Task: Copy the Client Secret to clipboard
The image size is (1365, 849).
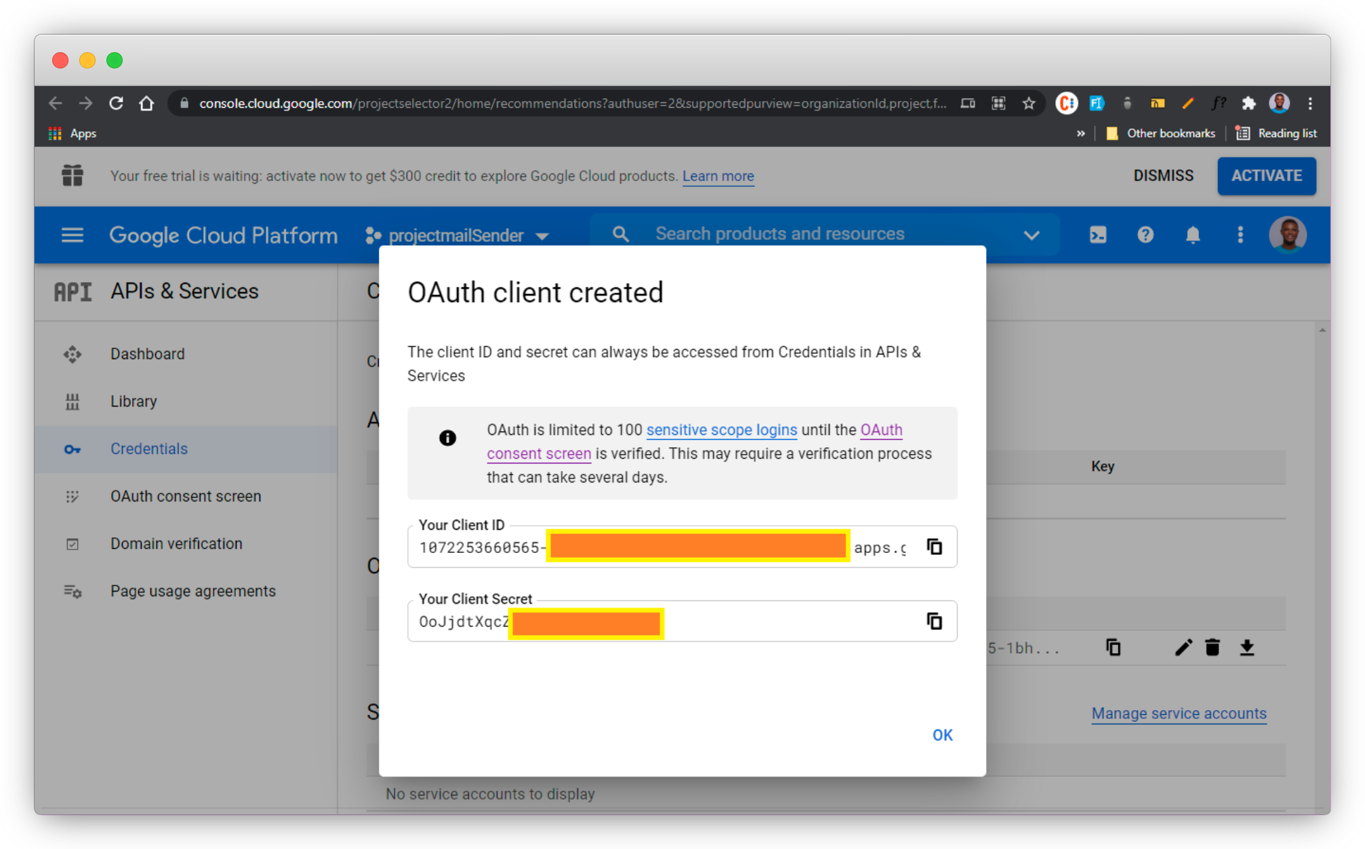Action: [935, 621]
